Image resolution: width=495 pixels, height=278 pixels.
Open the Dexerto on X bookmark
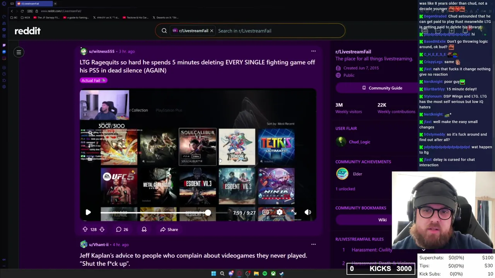pyautogui.click(x=166, y=17)
